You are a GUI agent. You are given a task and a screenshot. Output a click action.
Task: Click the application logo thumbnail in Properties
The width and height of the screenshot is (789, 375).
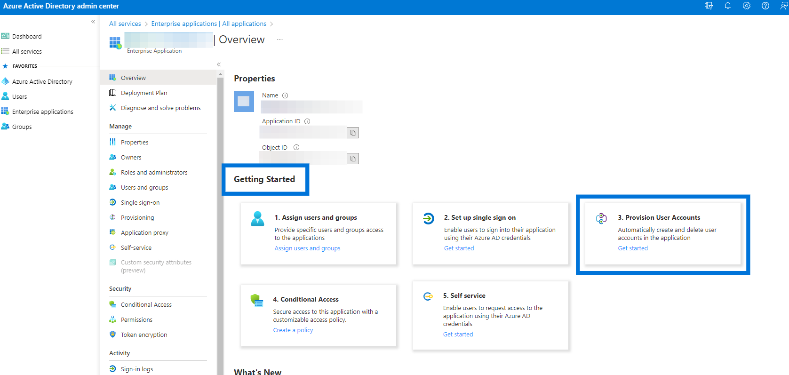click(x=244, y=101)
